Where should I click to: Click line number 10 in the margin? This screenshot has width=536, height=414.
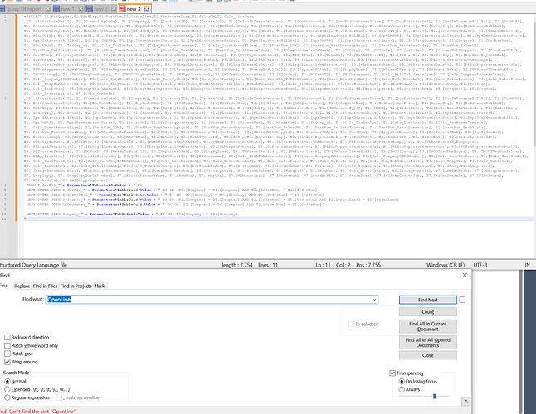tap(4, 214)
